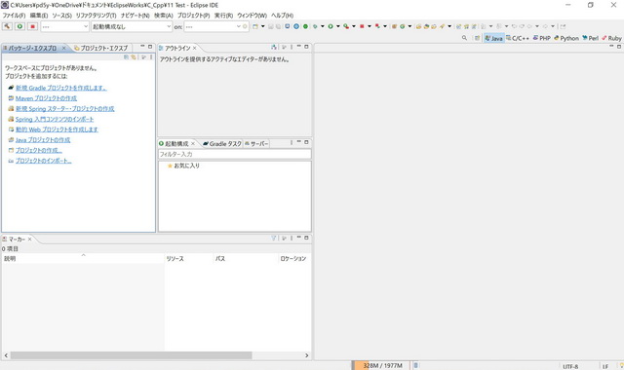This screenshot has height=370, width=624.
Task: Click the New wizard toolbar icon
Action: click(x=255, y=26)
